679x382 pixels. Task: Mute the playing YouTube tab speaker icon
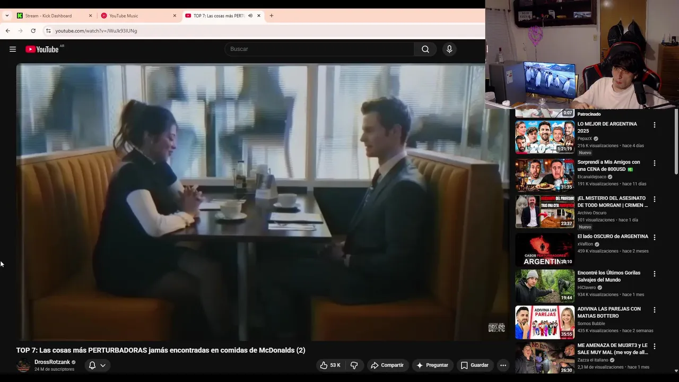(250, 15)
